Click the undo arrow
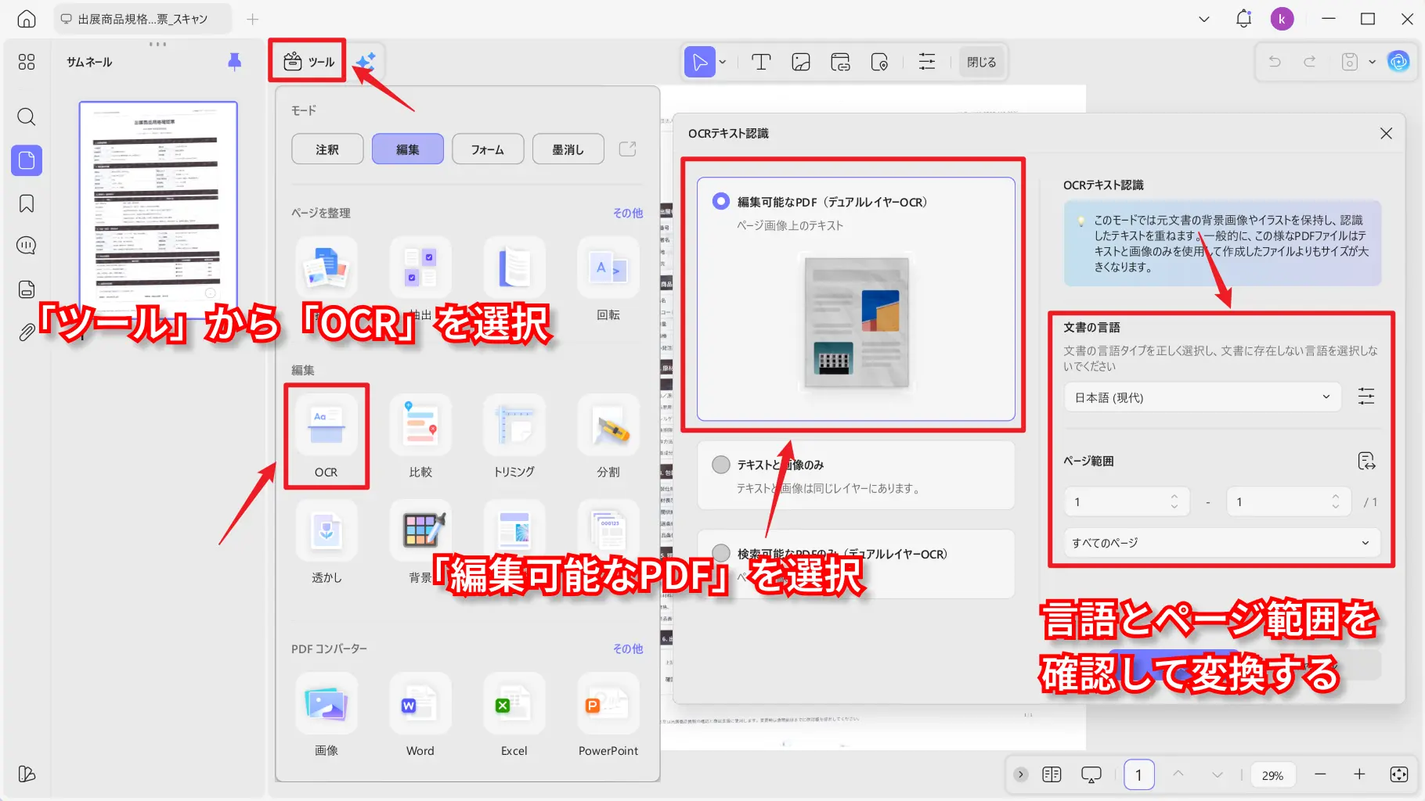The image size is (1425, 801). (1275, 62)
